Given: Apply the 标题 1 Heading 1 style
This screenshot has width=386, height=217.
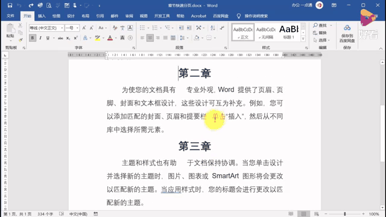Looking at the screenshot, I should click(289, 32).
